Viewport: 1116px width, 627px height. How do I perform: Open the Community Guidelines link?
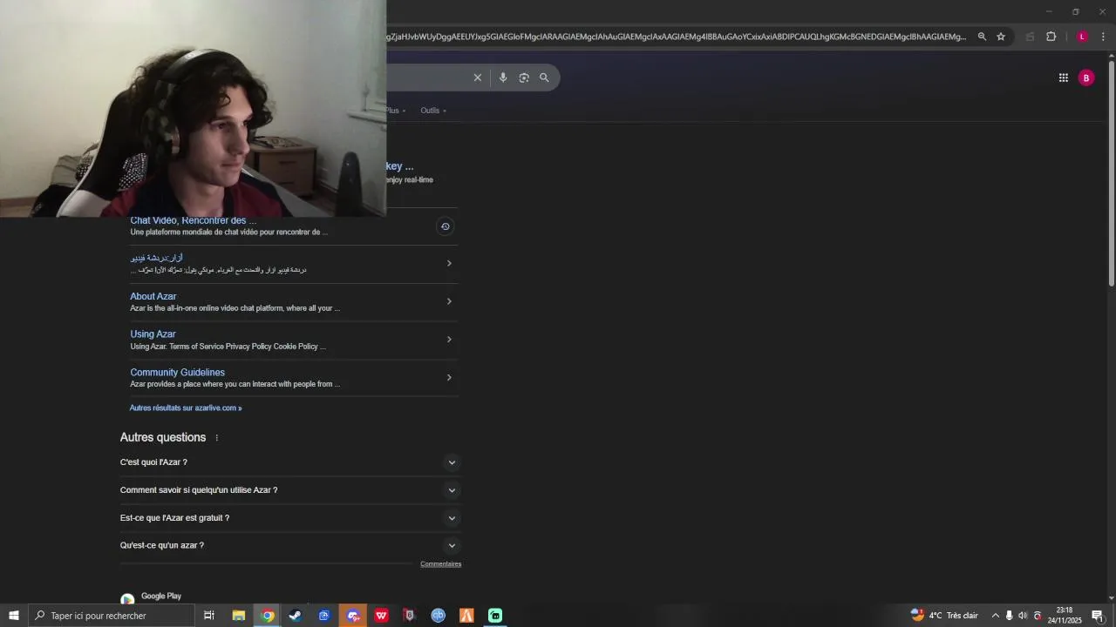177,372
